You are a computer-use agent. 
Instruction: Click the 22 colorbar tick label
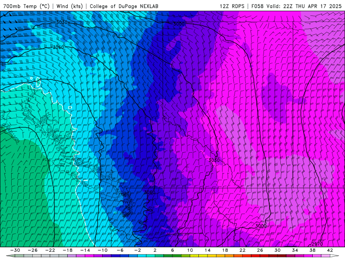click(x=242, y=250)
